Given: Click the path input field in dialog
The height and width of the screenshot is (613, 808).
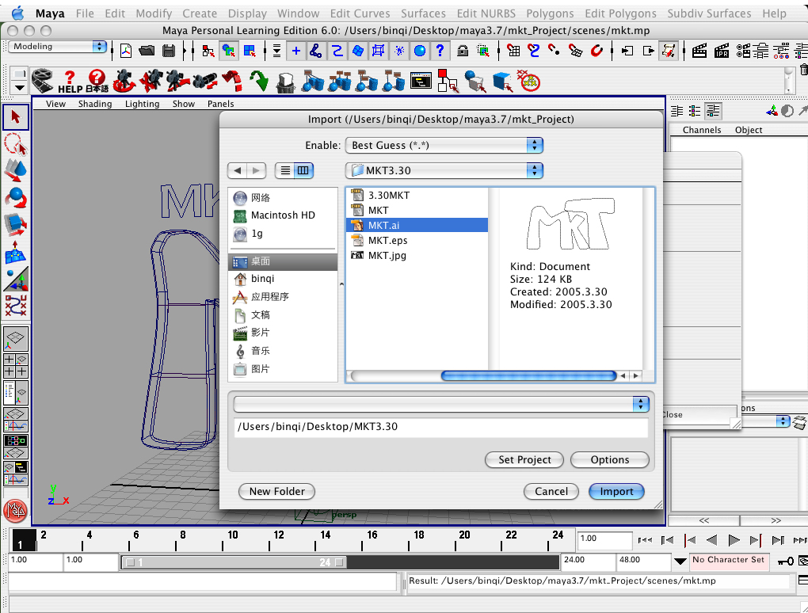Looking at the screenshot, I should (x=440, y=427).
